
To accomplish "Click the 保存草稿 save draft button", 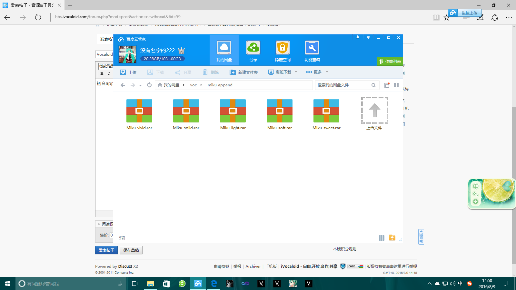I will pos(131,250).
